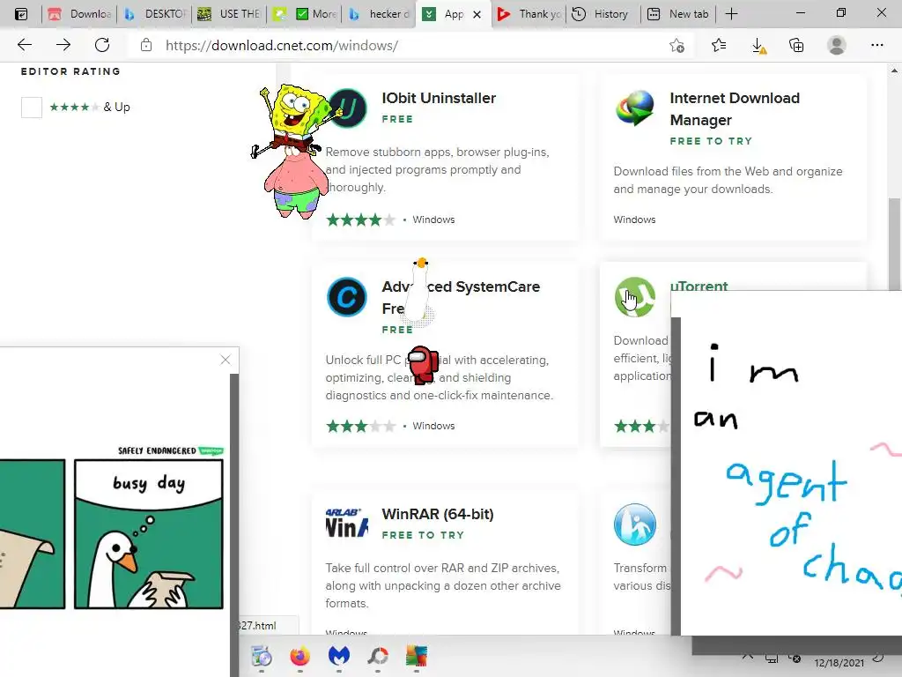Image resolution: width=902 pixels, height=677 pixels.
Task: Refresh the current page
Action: click(x=102, y=45)
